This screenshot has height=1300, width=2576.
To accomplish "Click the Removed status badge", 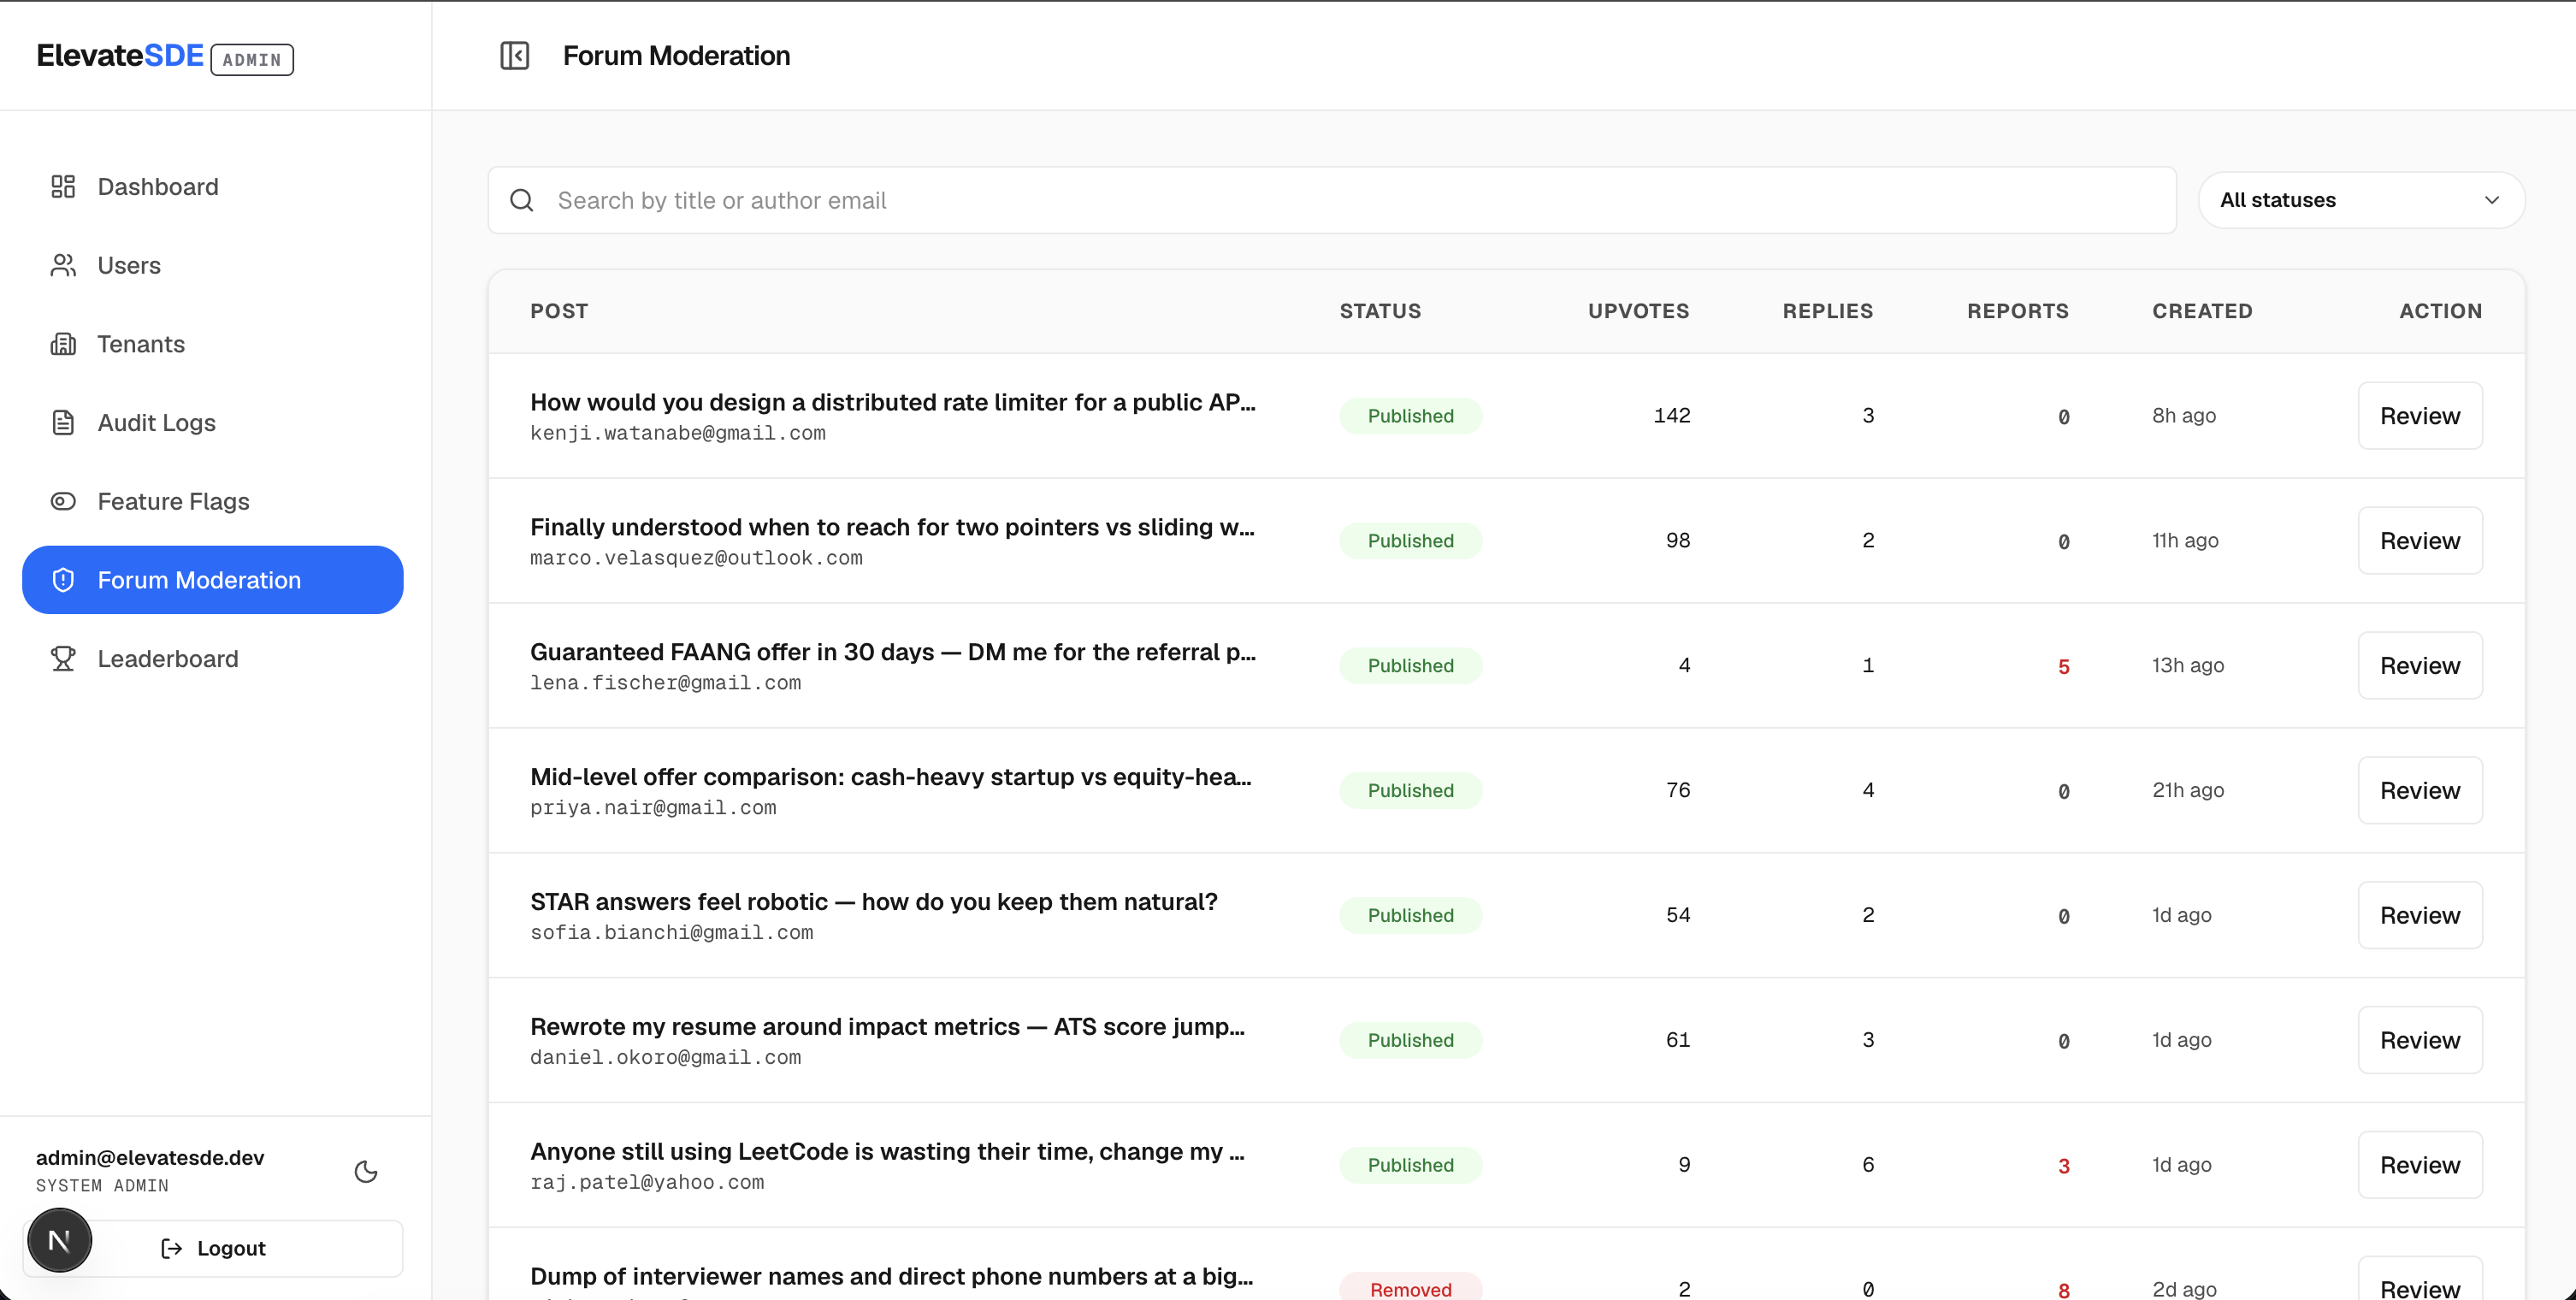I will [x=1410, y=1287].
